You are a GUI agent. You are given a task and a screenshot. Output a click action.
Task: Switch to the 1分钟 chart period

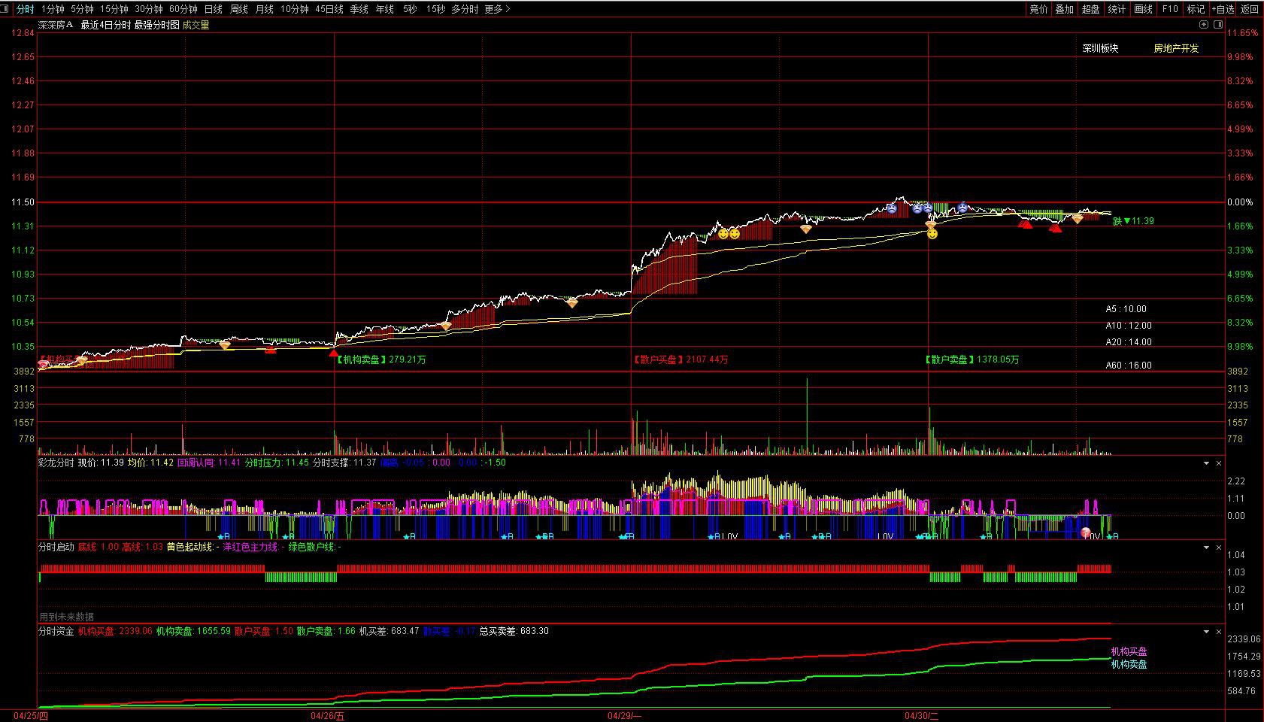[x=53, y=9]
